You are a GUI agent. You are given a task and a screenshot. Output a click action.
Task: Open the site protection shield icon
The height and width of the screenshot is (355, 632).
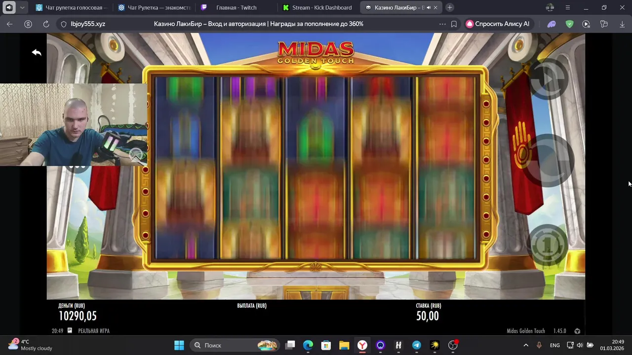click(x=63, y=24)
